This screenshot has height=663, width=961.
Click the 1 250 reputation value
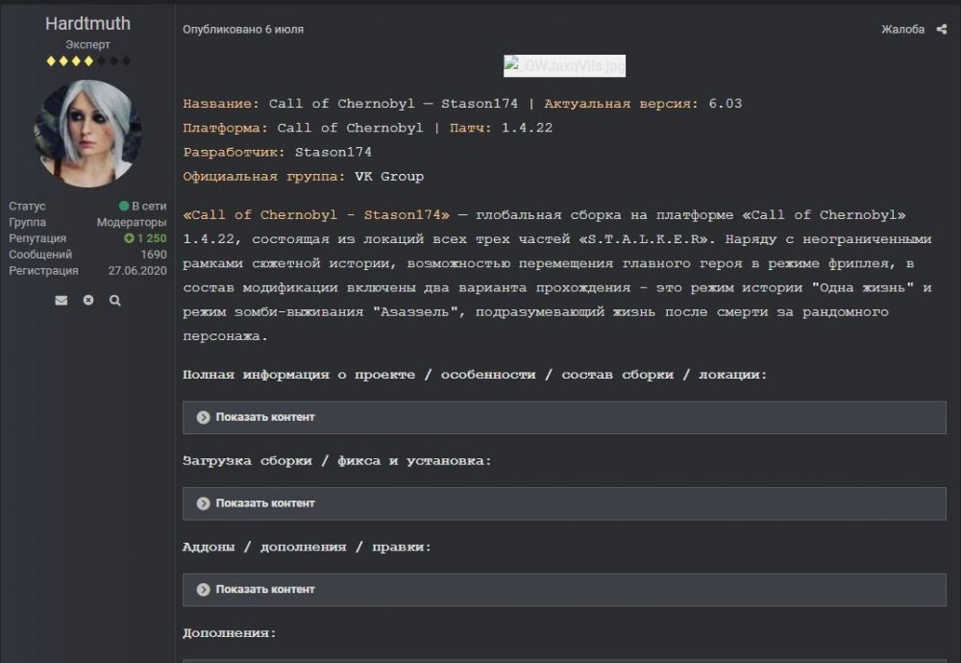click(151, 238)
